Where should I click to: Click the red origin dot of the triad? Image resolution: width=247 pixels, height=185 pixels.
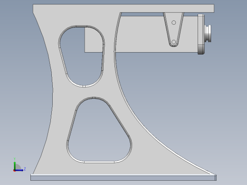coord(14,170)
